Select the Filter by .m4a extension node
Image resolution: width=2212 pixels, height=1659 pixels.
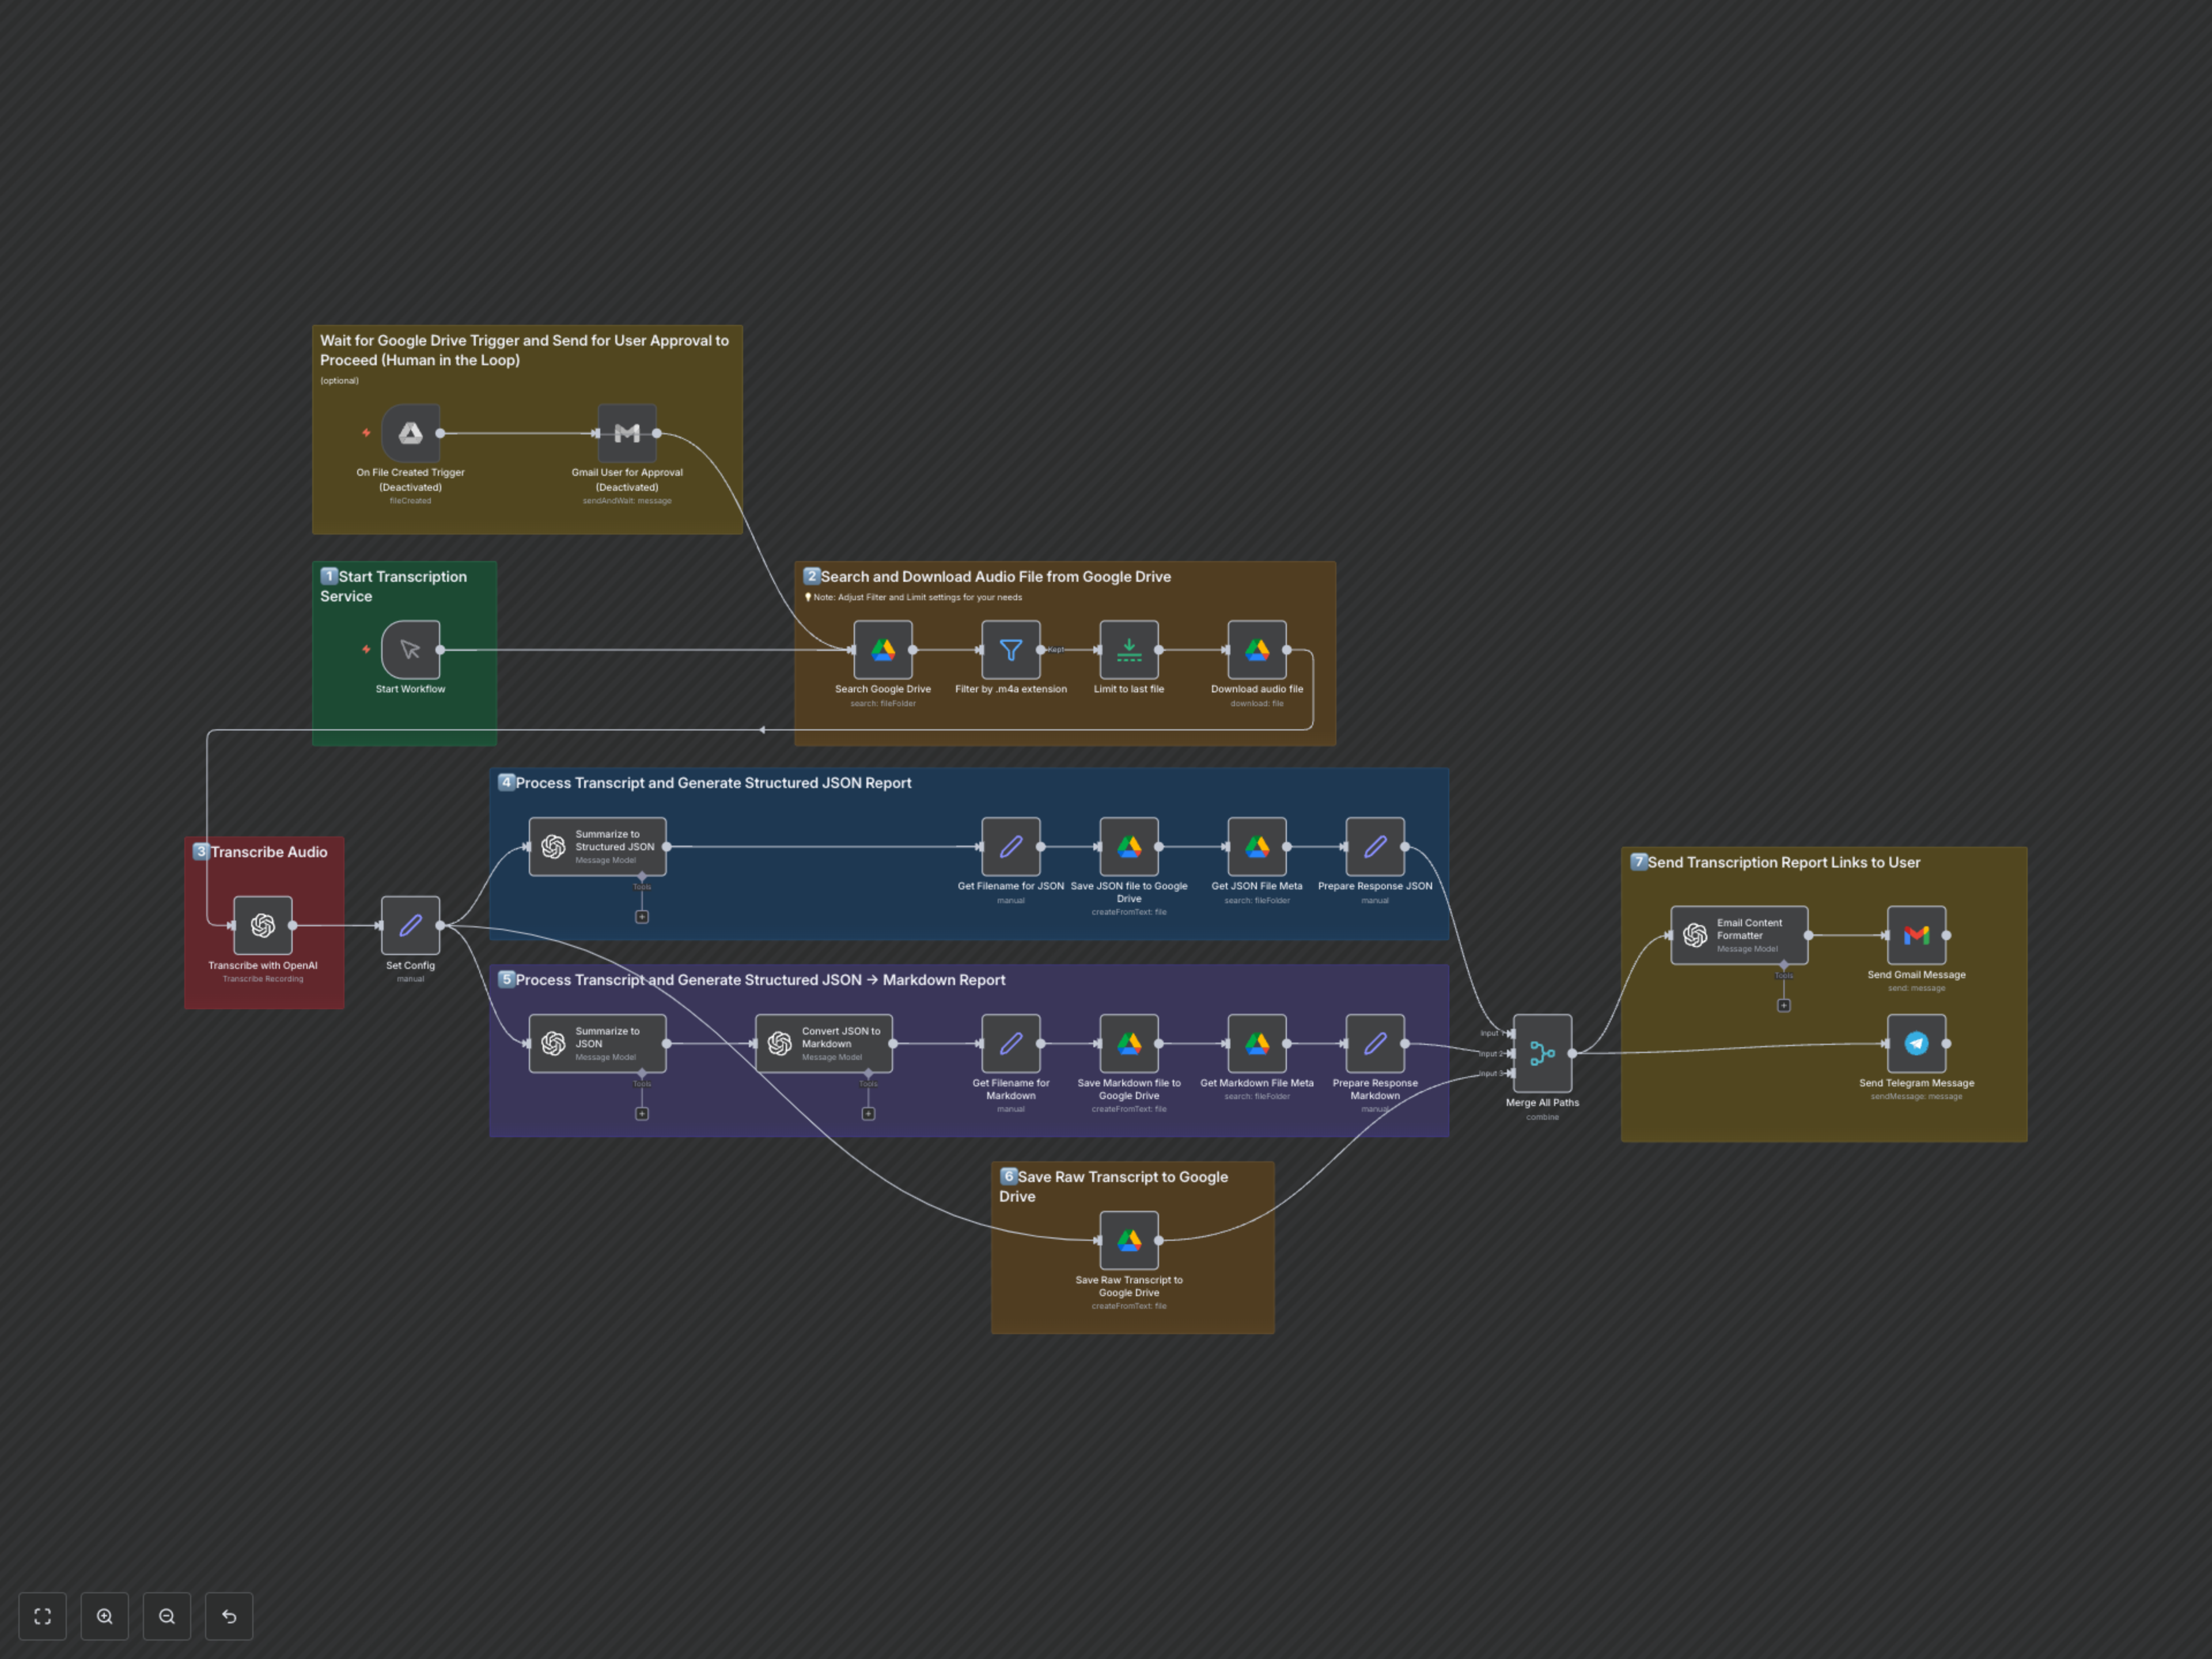[x=1011, y=650]
